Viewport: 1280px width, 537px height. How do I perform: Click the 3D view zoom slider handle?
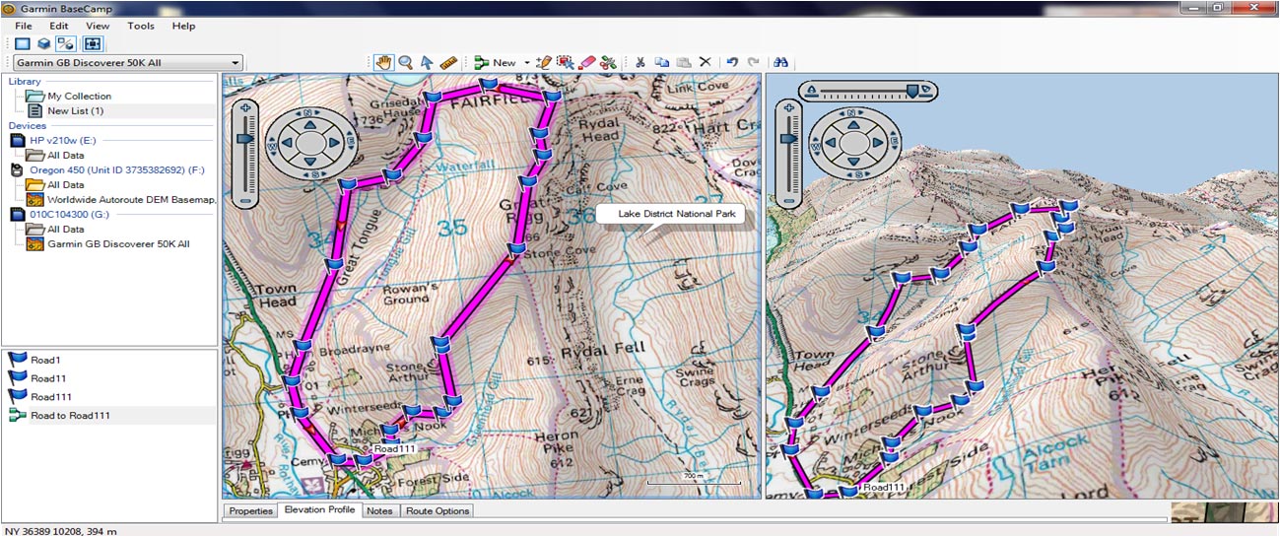(x=787, y=139)
